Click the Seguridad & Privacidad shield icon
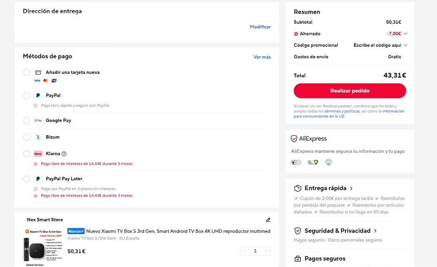The width and height of the screenshot is (437, 267). point(298,231)
